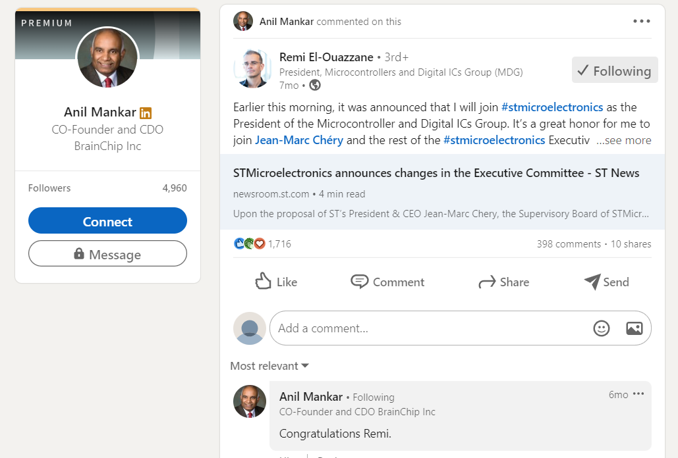The width and height of the screenshot is (678, 458).
Task: Click the add photo icon in comment box
Action: pyautogui.click(x=634, y=328)
